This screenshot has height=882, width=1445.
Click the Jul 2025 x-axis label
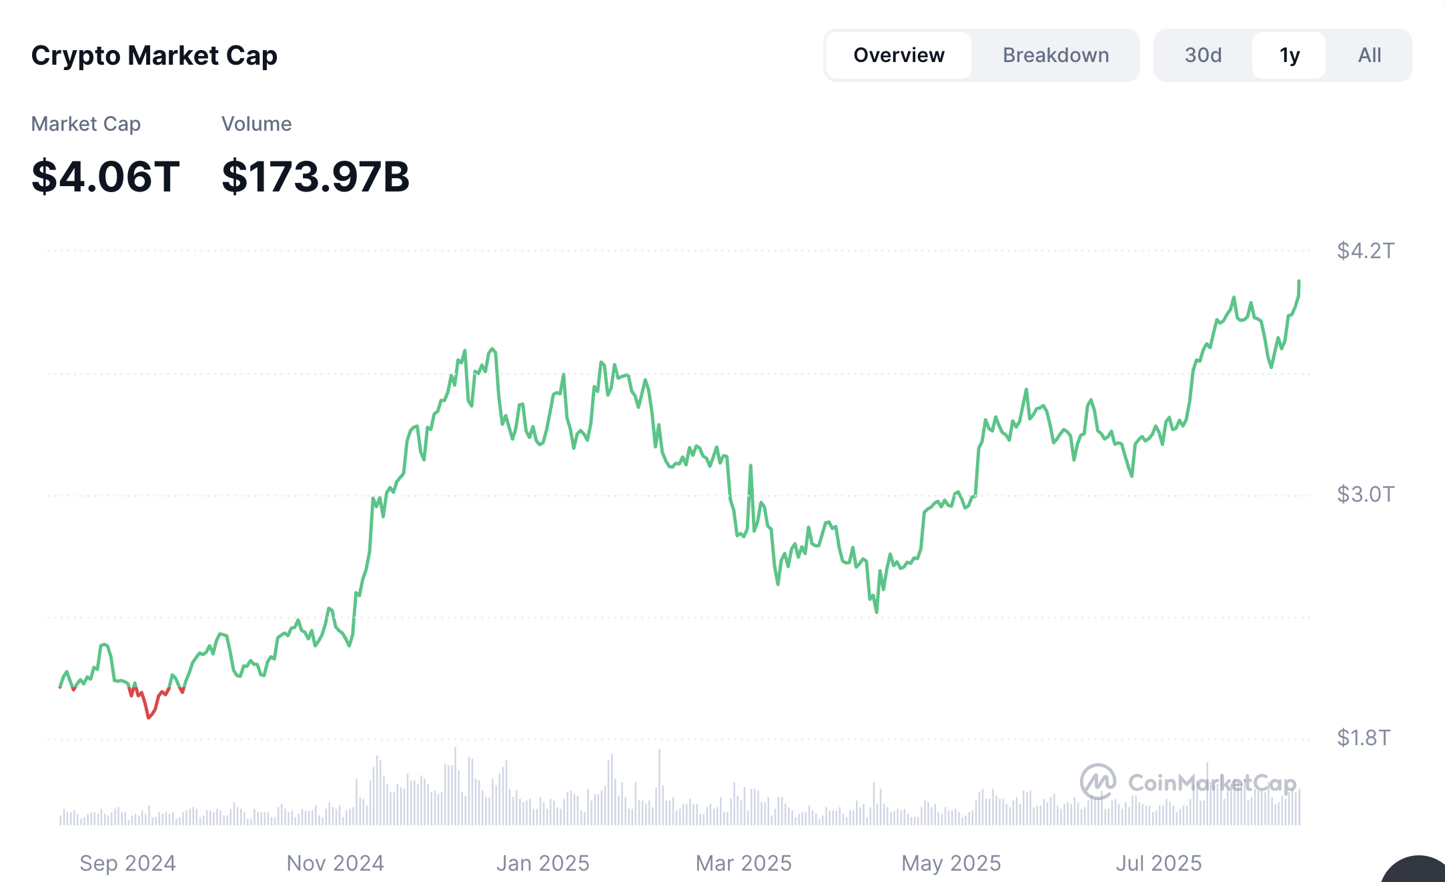1158,863
